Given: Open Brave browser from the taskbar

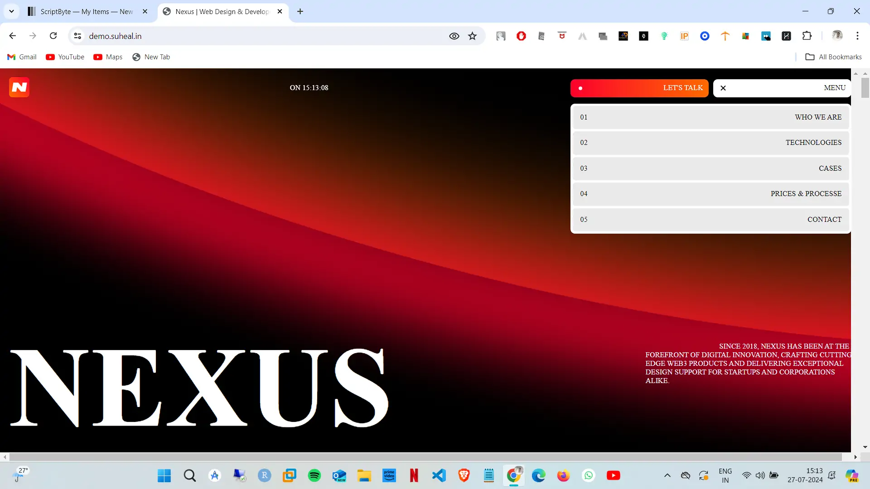Looking at the screenshot, I should pos(464,475).
